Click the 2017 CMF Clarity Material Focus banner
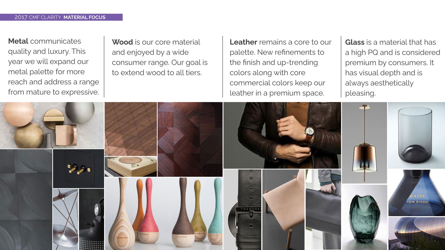The width and height of the screenshot is (445, 250). 61,17
